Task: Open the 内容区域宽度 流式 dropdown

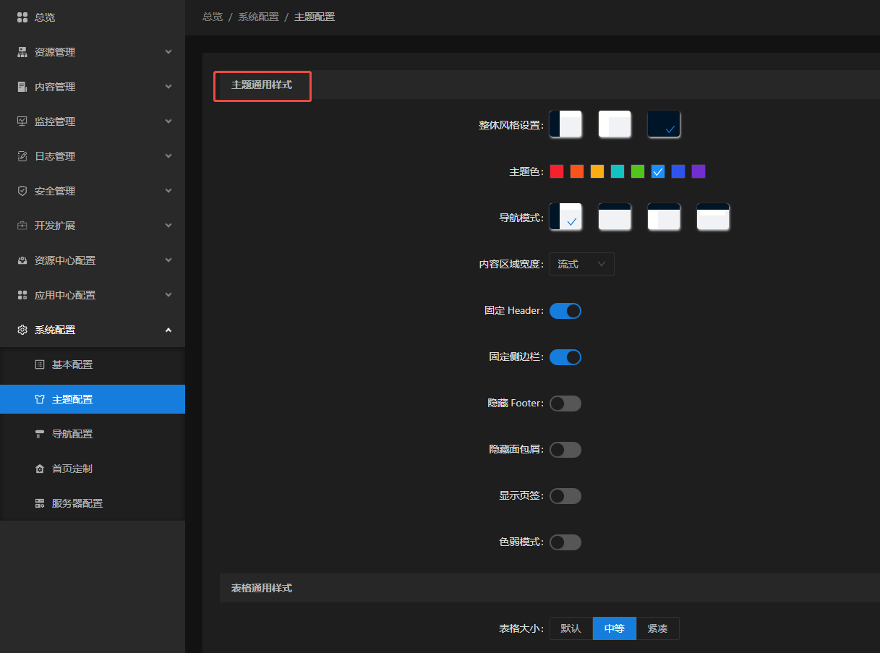Action: [x=582, y=264]
